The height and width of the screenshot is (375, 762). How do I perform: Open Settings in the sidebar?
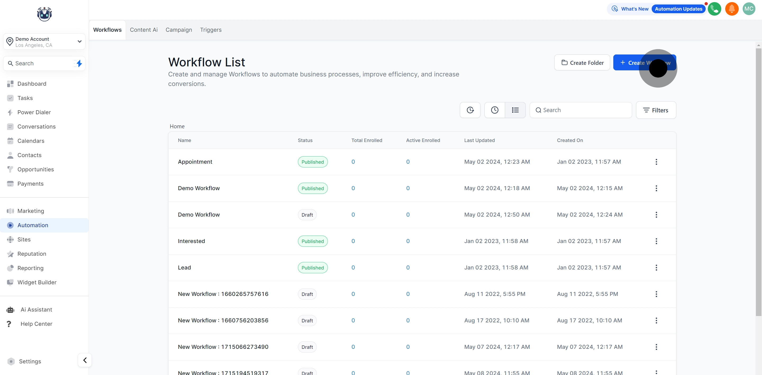click(x=30, y=362)
